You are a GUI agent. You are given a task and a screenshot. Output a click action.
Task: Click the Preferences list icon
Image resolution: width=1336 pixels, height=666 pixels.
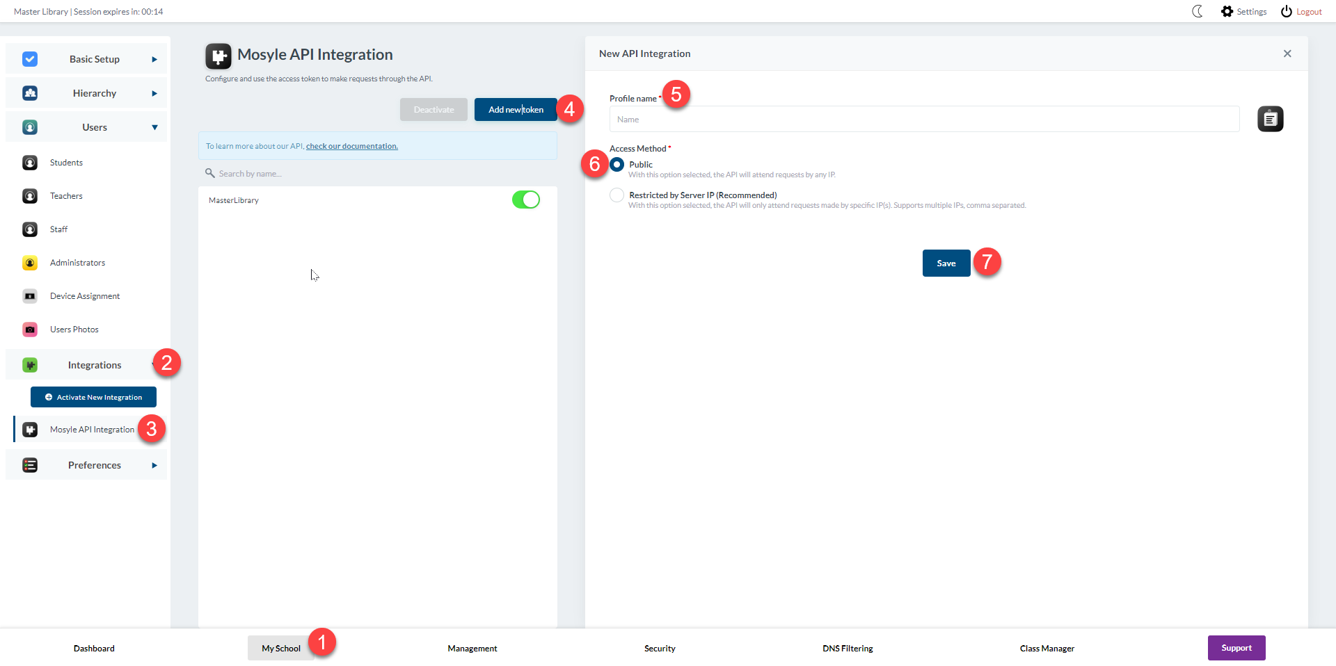[x=30, y=465]
